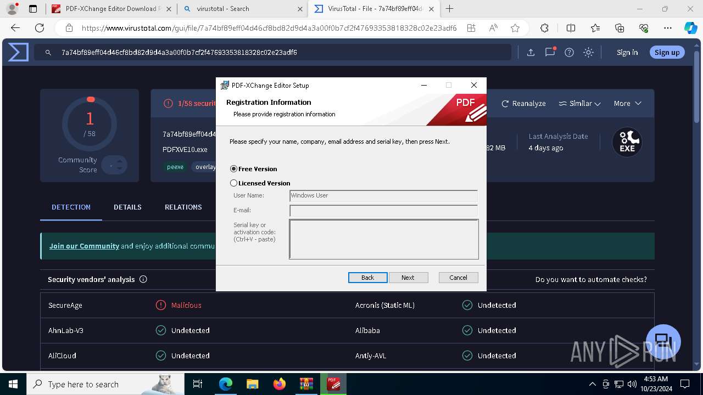Click the Sign in link
Viewport: 703px width, 395px height.
click(627, 52)
